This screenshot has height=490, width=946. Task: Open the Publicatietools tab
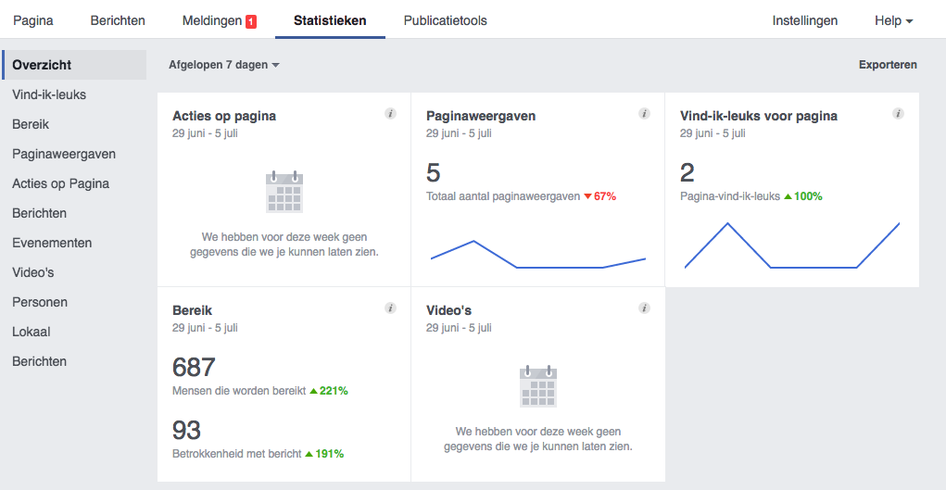[x=446, y=20]
